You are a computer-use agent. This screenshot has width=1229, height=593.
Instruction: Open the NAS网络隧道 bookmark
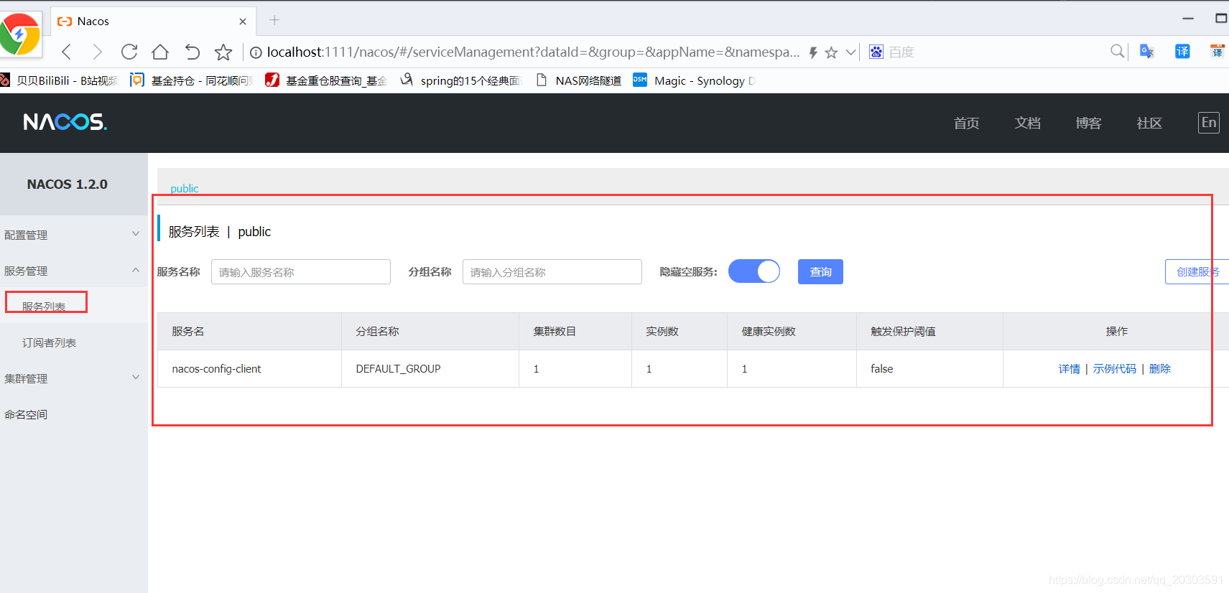coord(579,80)
